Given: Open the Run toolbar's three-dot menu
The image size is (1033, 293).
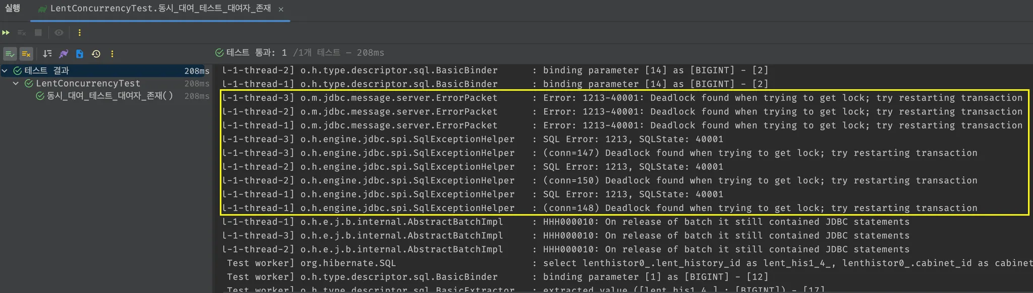Looking at the screenshot, I should click(x=79, y=33).
